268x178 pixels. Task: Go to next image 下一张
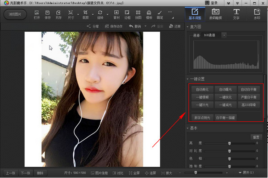pyautogui.click(x=25, y=173)
